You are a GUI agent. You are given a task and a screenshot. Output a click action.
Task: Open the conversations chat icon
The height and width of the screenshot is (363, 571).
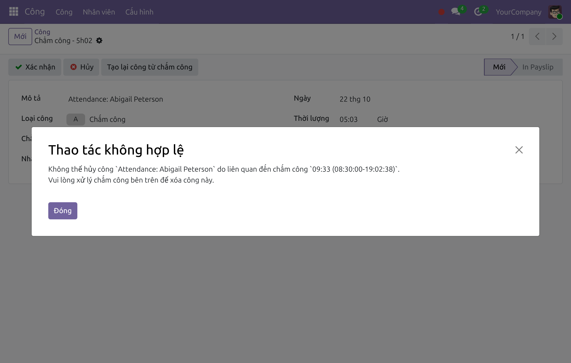click(456, 12)
